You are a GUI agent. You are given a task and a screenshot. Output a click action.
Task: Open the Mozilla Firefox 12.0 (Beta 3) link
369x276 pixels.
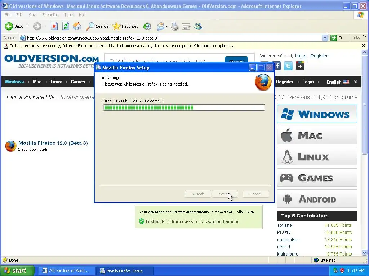point(53,143)
